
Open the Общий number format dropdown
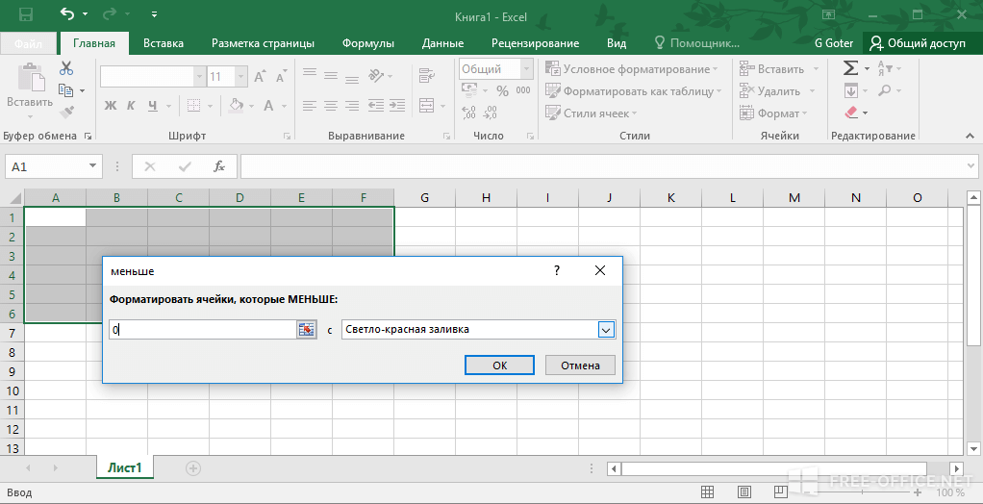(x=527, y=69)
